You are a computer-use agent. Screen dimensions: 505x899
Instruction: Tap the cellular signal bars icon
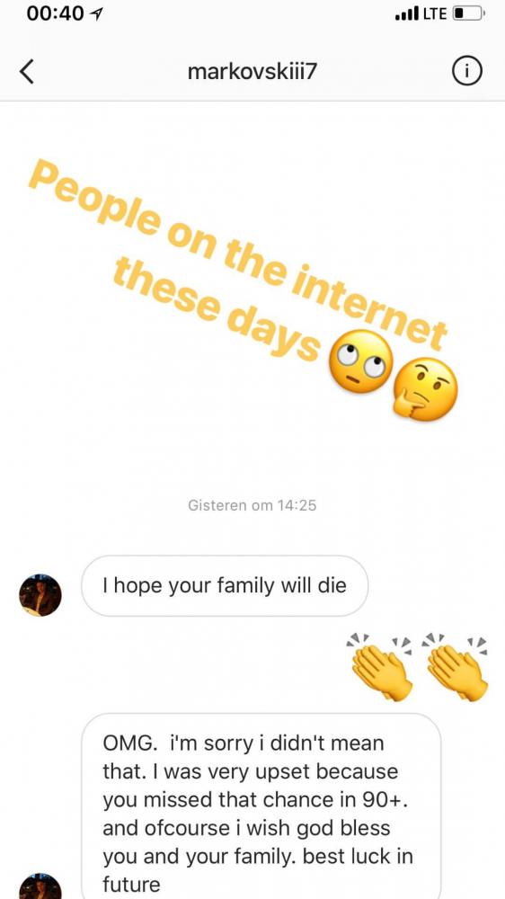coord(407,14)
